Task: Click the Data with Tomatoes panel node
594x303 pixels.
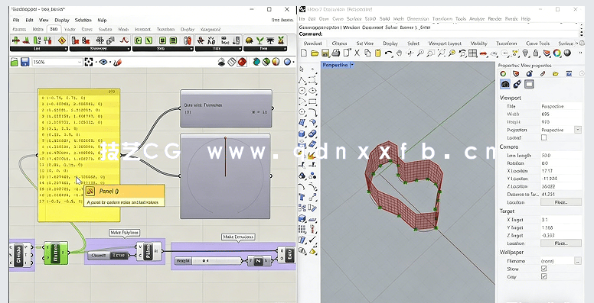Action: [226, 108]
